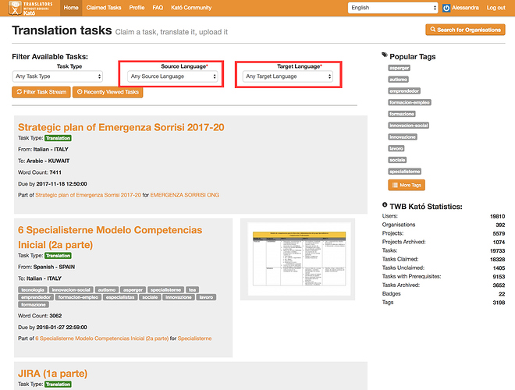Open the Strategic plan project link after Part of
The width and height of the screenshot is (515, 390).
pyautogui.click(x=88, y=195)
